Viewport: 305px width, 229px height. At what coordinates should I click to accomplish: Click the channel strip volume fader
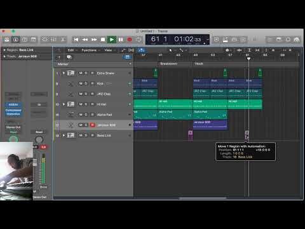pos(35,162)
